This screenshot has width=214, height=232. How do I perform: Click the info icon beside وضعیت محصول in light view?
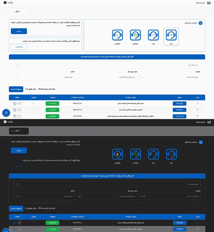point(200,23)
